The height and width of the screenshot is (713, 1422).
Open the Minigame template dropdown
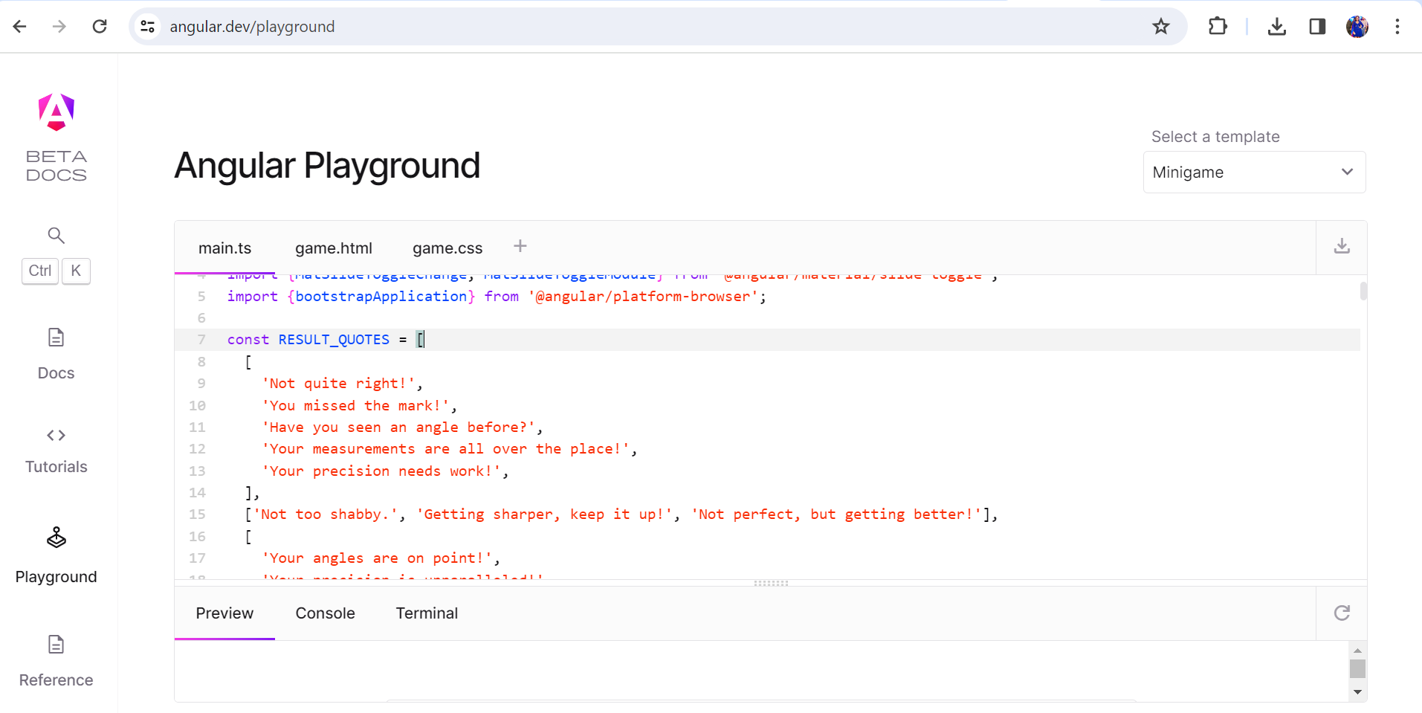pos(1254,172)
